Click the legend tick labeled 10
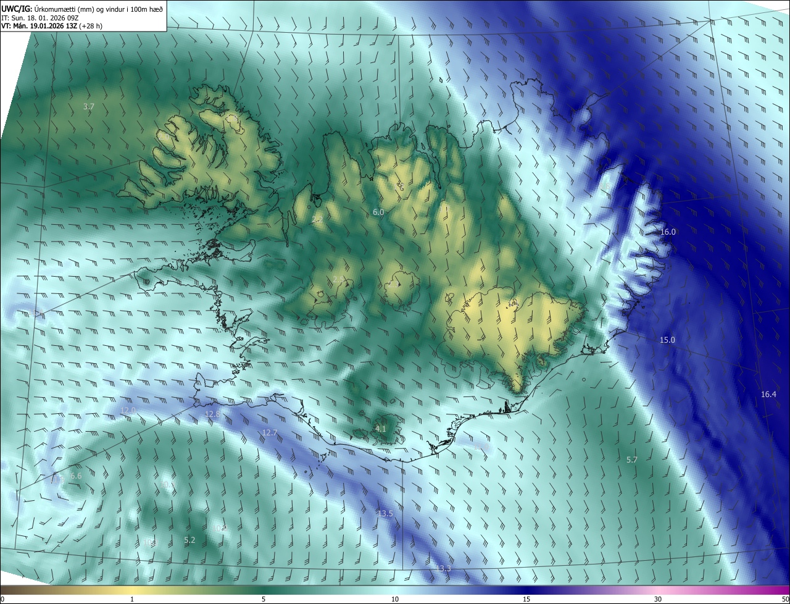 point(395,599)
